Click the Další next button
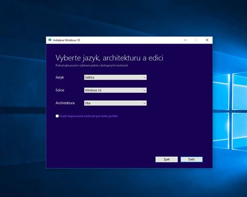The height and width of the screenshot is (197, 247). 192,159
